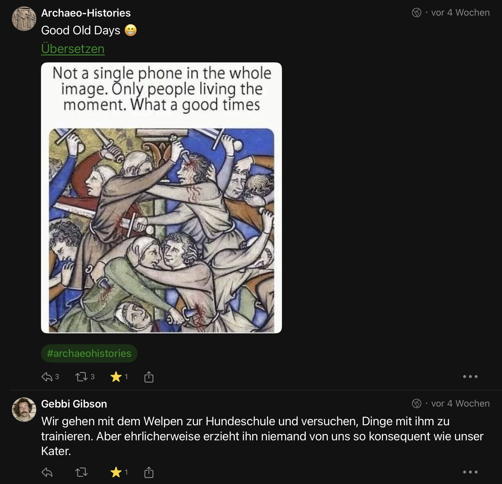Open Gebbi Gibson's profile avatar
This screenshot has height=484, width=502.
click(24, 410)
